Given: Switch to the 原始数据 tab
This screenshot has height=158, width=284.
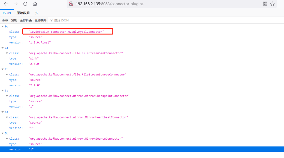Looking at the screenshot, I should tap(23, 13).
